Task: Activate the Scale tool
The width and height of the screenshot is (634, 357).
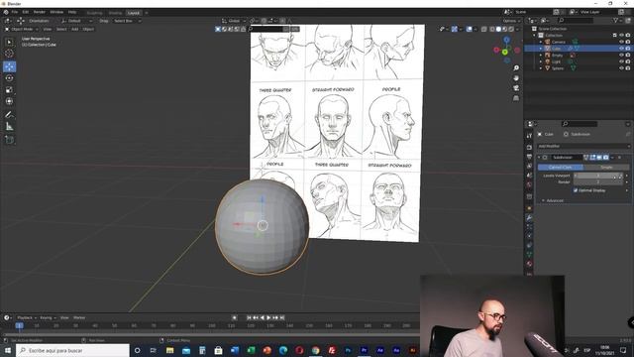Action: (x=9, y=90)
